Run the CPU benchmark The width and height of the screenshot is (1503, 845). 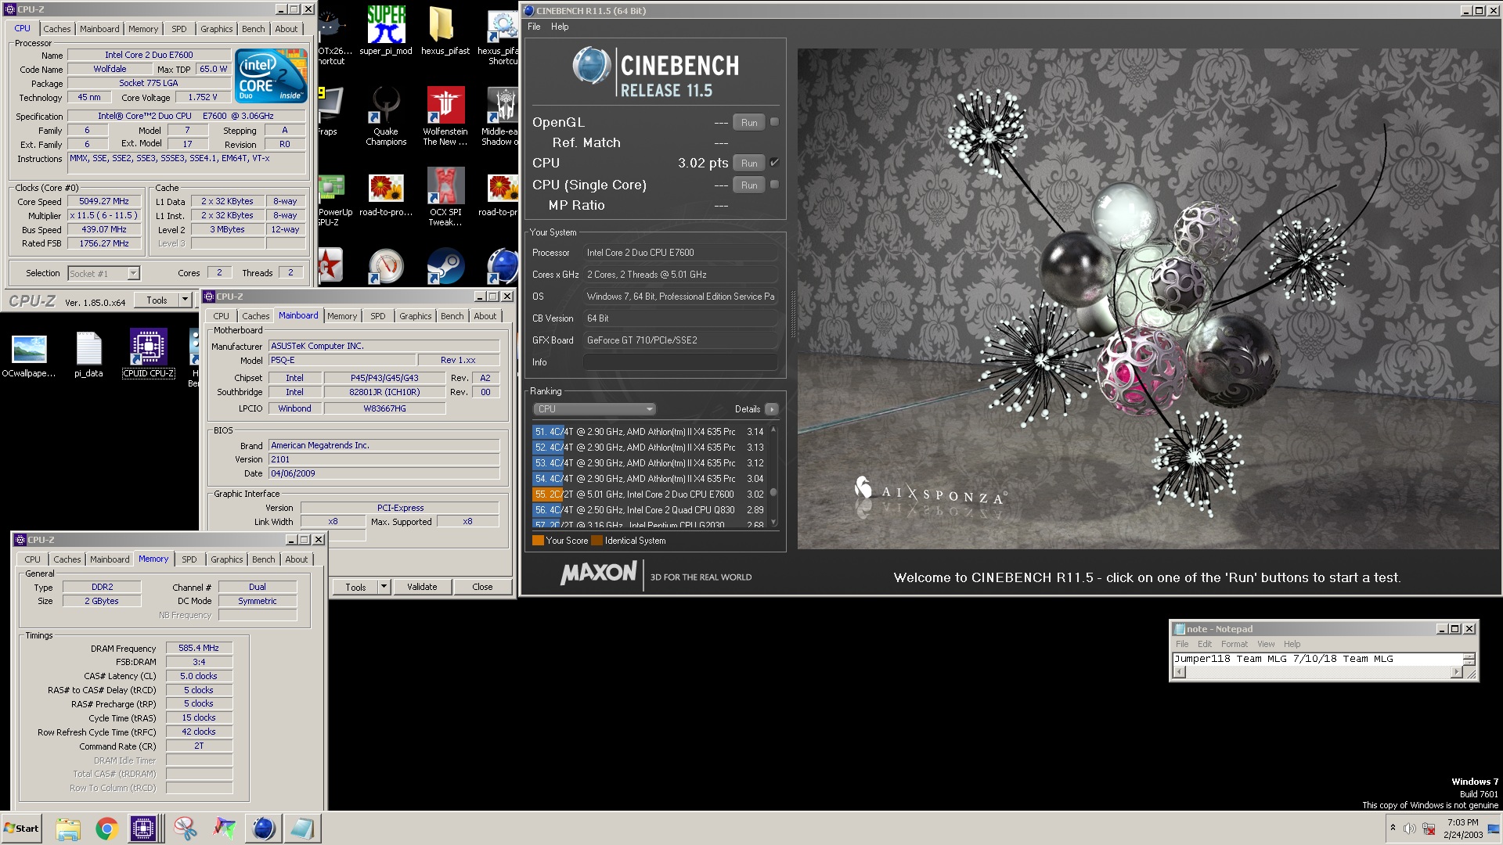pos(749,163)
